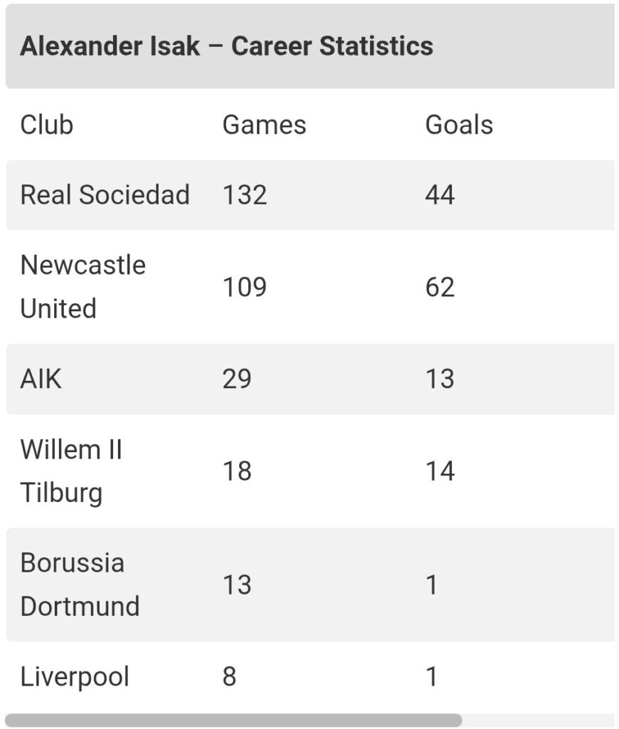Click Real Sociedad goals value 44
Image resolution: width=619 pixels, height=729 pixels.
point(440,195)
